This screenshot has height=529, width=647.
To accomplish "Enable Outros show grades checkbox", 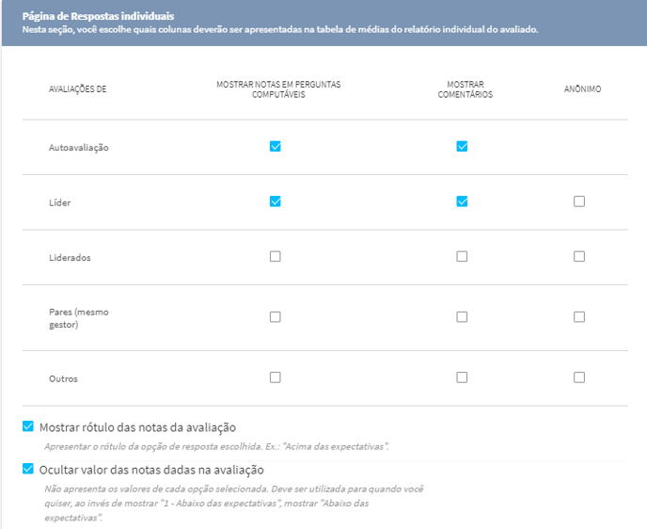I will pos(276,377).
